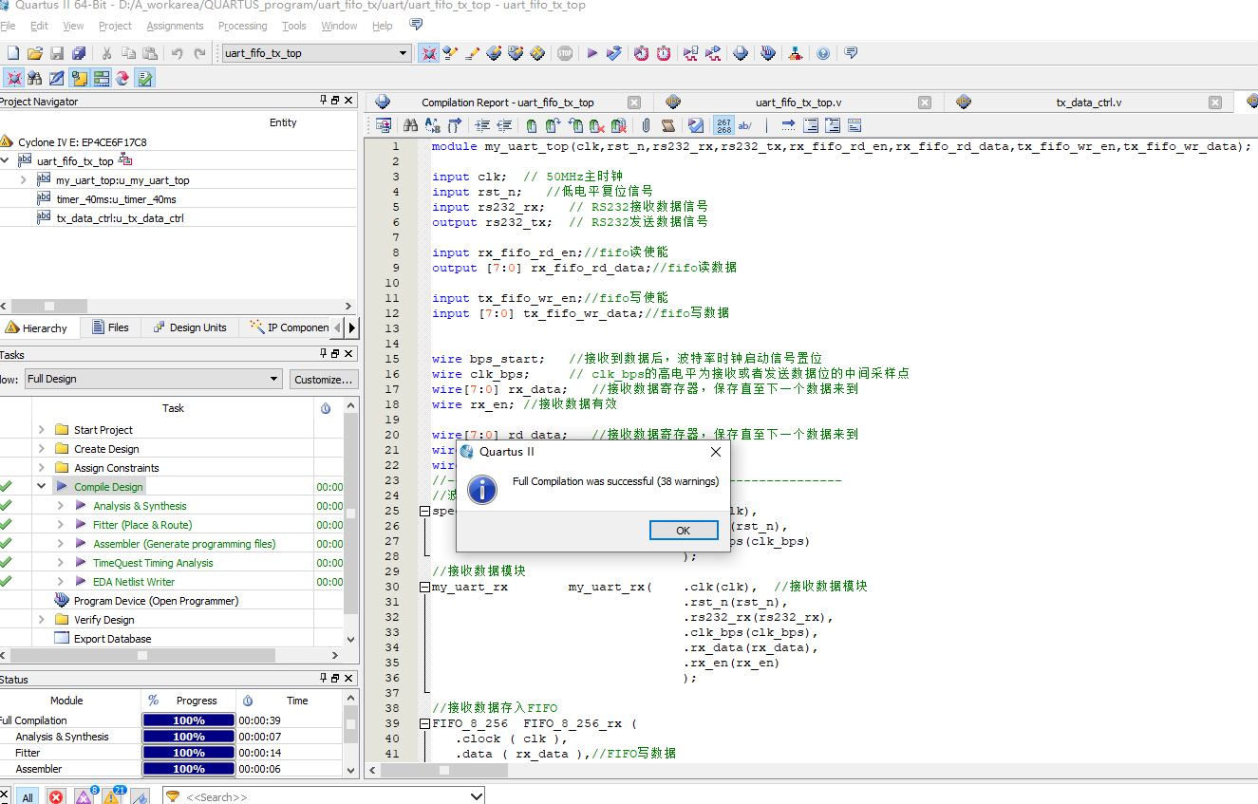Open the Tools menu

(294, 26)
